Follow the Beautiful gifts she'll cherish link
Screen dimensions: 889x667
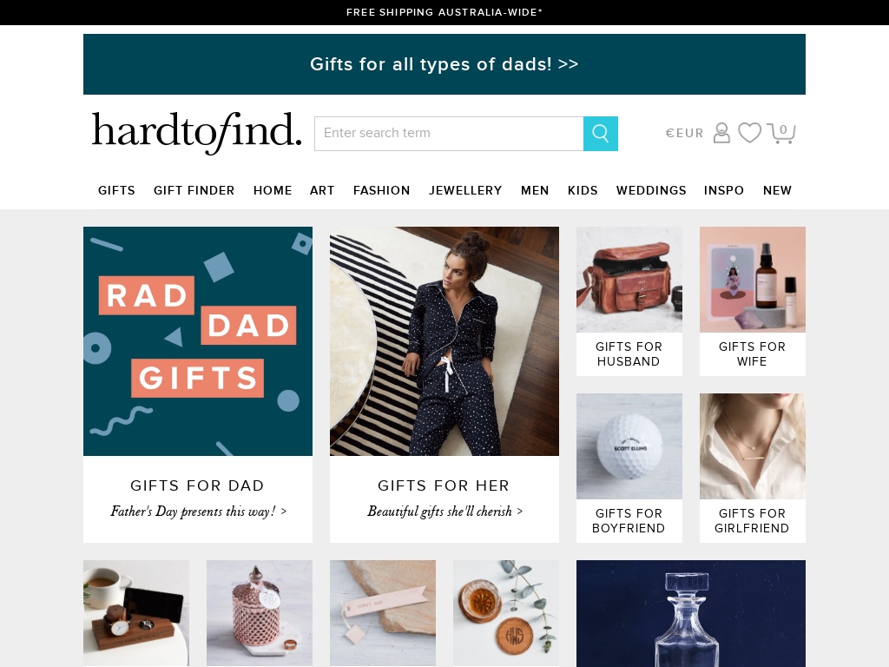coord(444,512)
